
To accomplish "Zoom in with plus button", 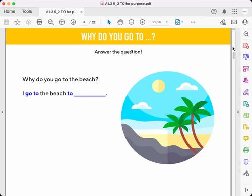I will pos(142,22).
